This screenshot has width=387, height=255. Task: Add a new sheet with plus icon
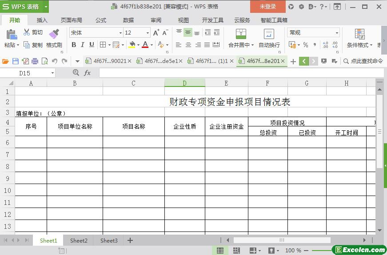tap(130, 240)
